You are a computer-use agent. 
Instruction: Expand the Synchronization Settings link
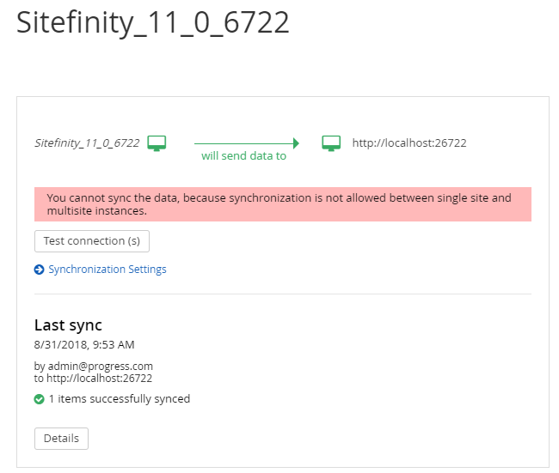(x=107, y=270)
